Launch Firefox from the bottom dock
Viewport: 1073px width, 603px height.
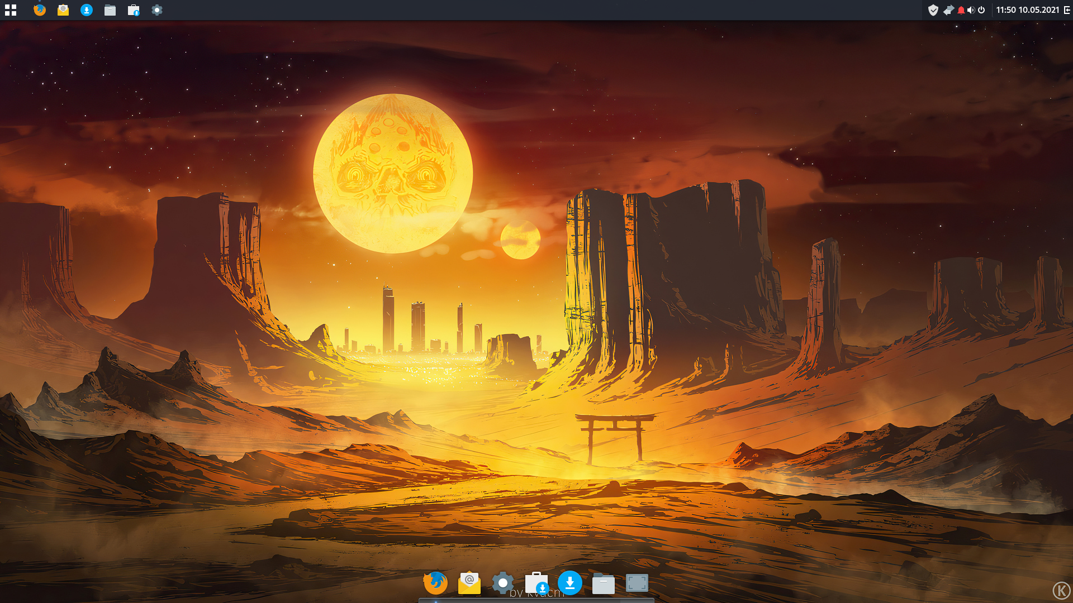pyautogui.click(x=435, y=583)
